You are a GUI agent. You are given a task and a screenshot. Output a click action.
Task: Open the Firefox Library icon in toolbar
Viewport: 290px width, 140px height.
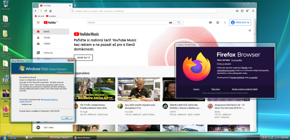point(237,11)
